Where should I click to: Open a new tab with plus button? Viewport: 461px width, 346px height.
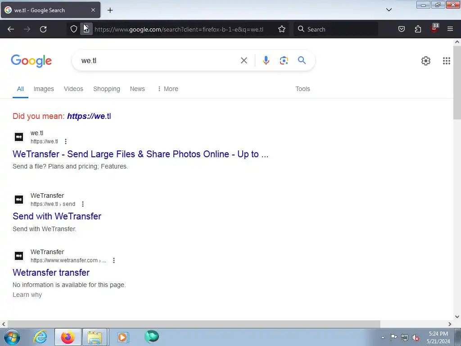(x=110, y=10)
